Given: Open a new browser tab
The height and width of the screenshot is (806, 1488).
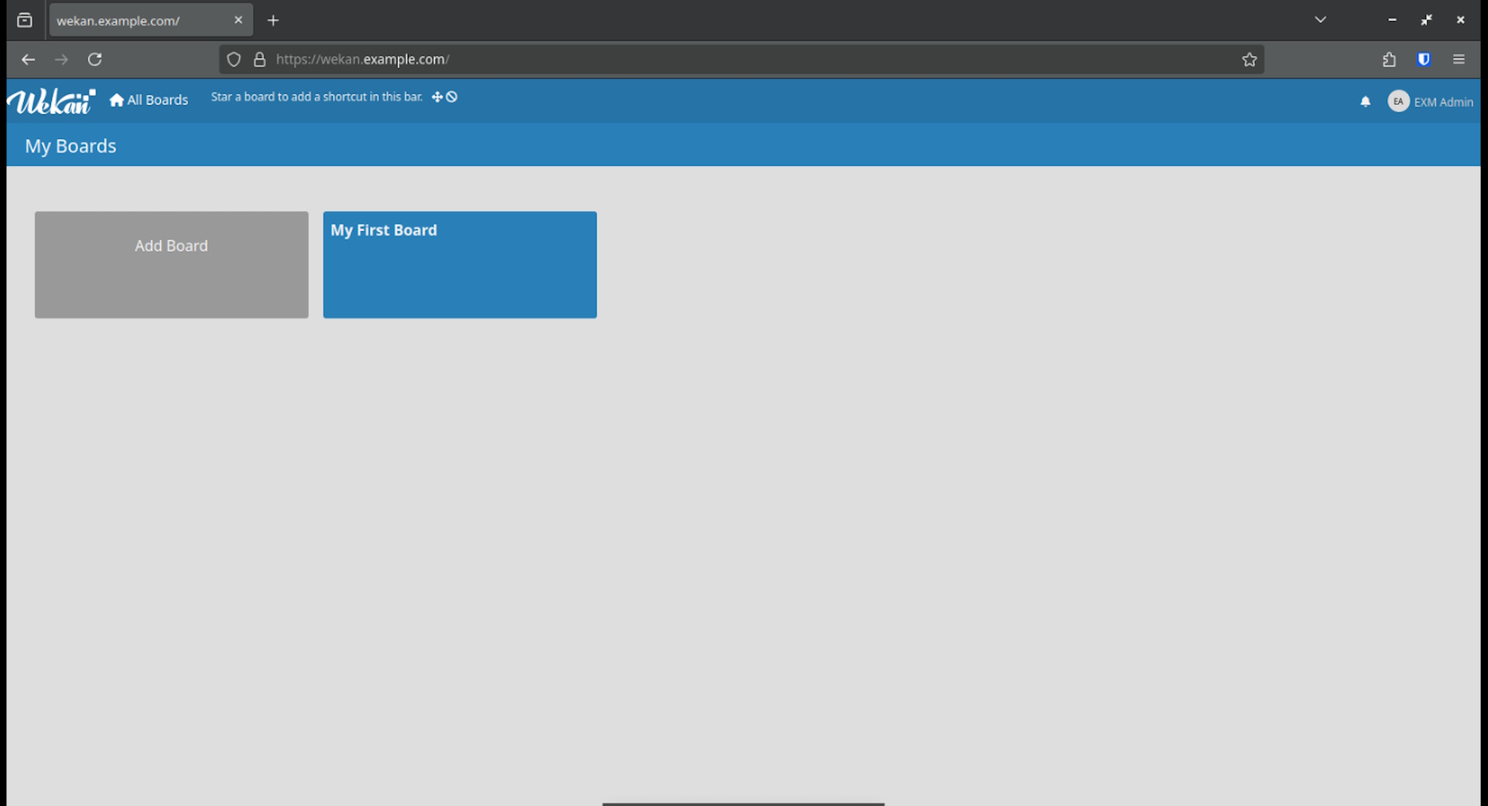Looking at the screenshot, I should [x=273, y=21].
